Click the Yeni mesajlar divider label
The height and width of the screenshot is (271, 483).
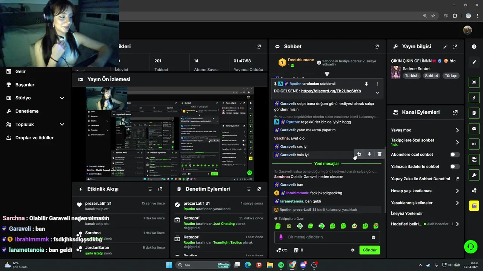[326, 164]
